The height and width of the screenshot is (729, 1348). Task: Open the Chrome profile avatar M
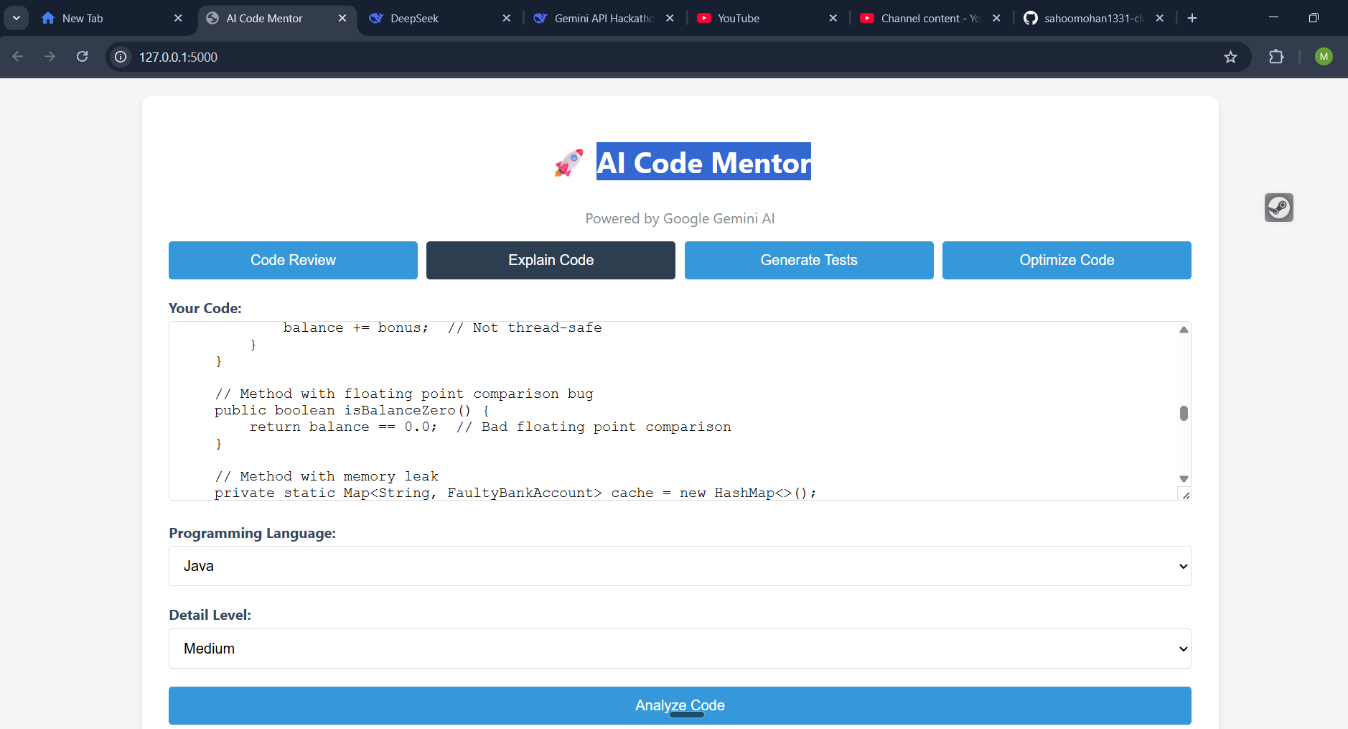(x=1324, y=57)
